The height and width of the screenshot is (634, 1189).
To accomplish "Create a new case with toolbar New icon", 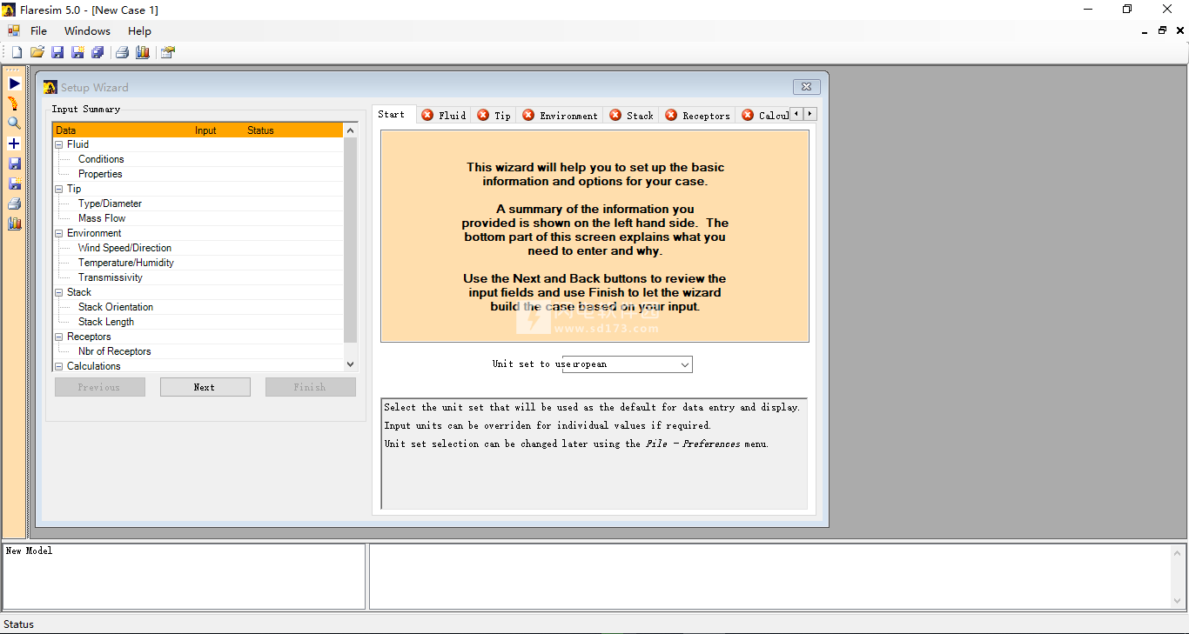I will tap(17, 52).
